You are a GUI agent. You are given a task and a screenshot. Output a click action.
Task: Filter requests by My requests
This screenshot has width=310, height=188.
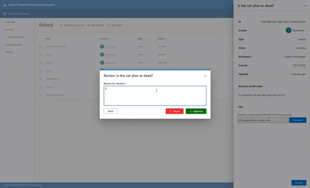click(x=96, y=25)
